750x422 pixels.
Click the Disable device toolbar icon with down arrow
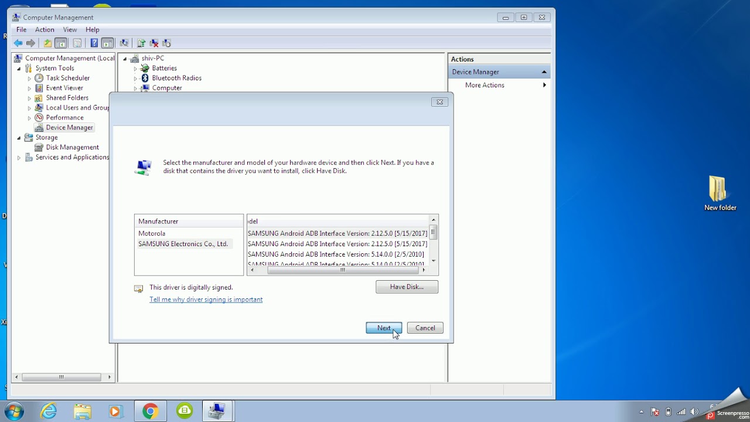(x=167, y=43)
